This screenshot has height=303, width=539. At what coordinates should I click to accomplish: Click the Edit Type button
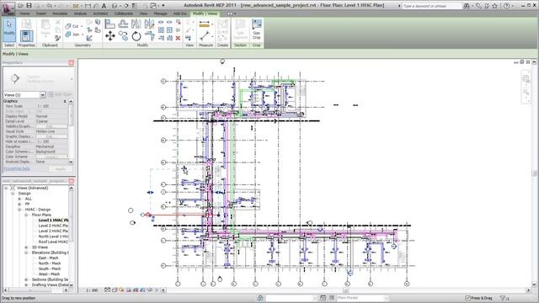coord(60,94)
